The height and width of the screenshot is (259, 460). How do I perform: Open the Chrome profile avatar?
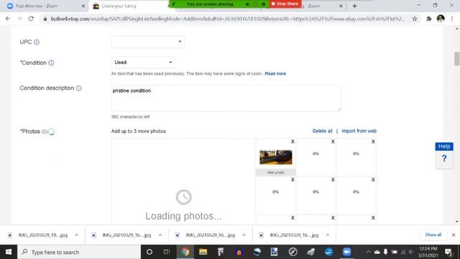coord(441,19)
